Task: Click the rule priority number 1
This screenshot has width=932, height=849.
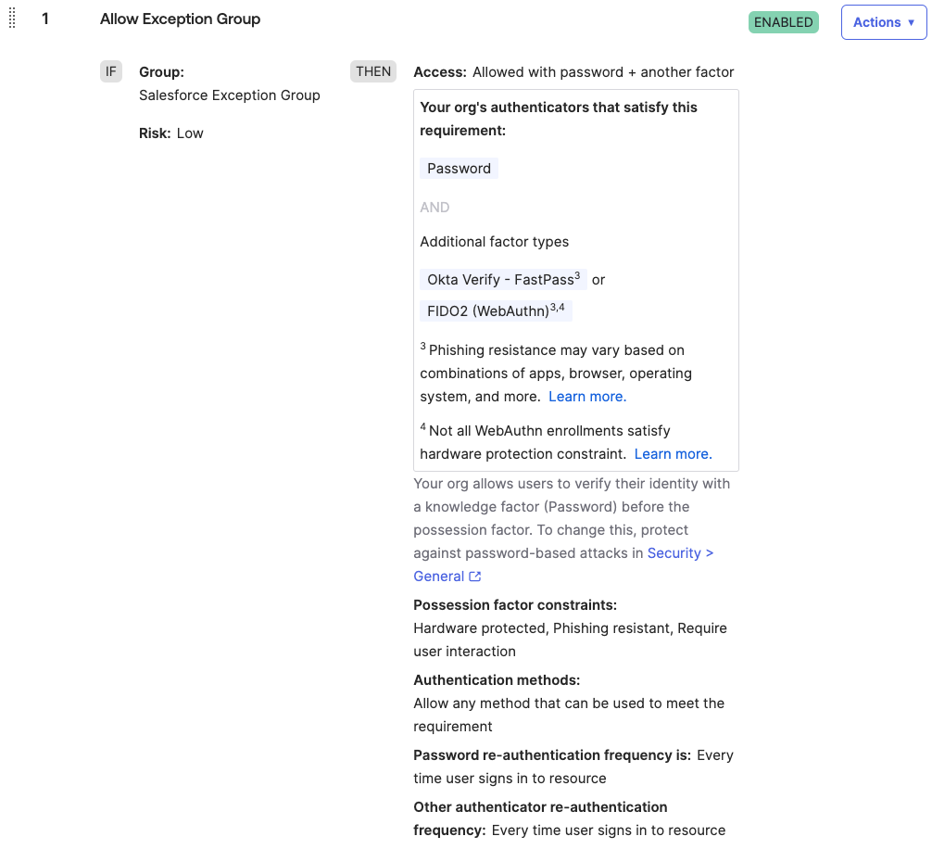Action: point(45,19)
